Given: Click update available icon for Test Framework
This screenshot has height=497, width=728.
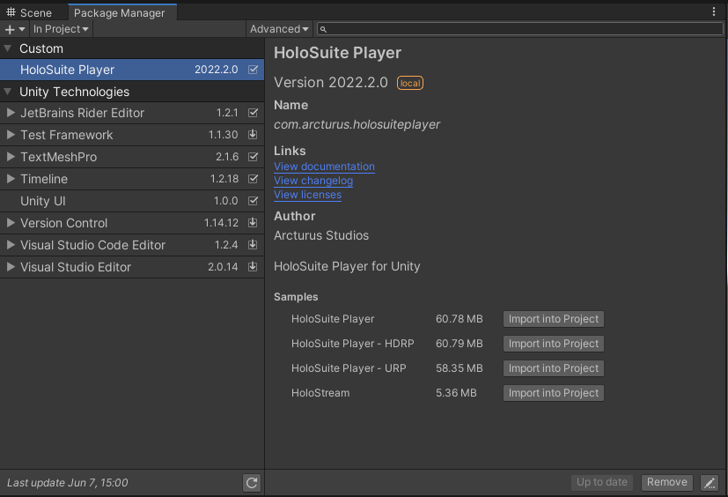Looking at the screenshot, I should point(253,135).
